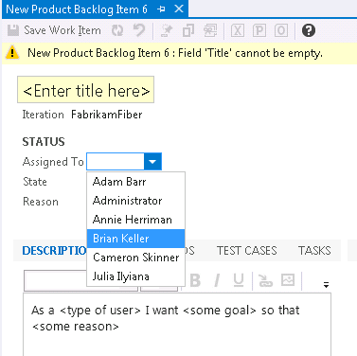357x356 pixels.
Task: Switch to the TASKS tab
Action: pos(314,251)
